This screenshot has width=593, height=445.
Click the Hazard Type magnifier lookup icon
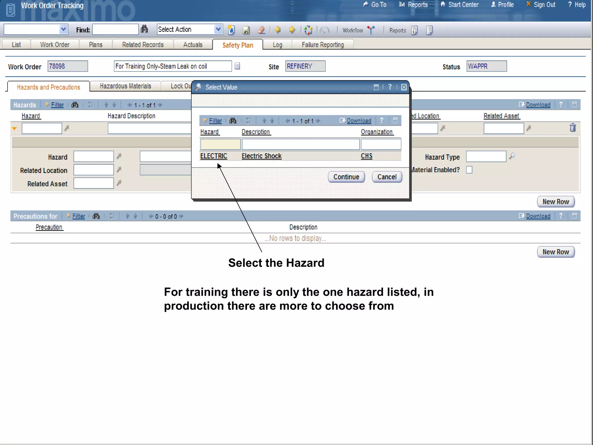(512, 156)
